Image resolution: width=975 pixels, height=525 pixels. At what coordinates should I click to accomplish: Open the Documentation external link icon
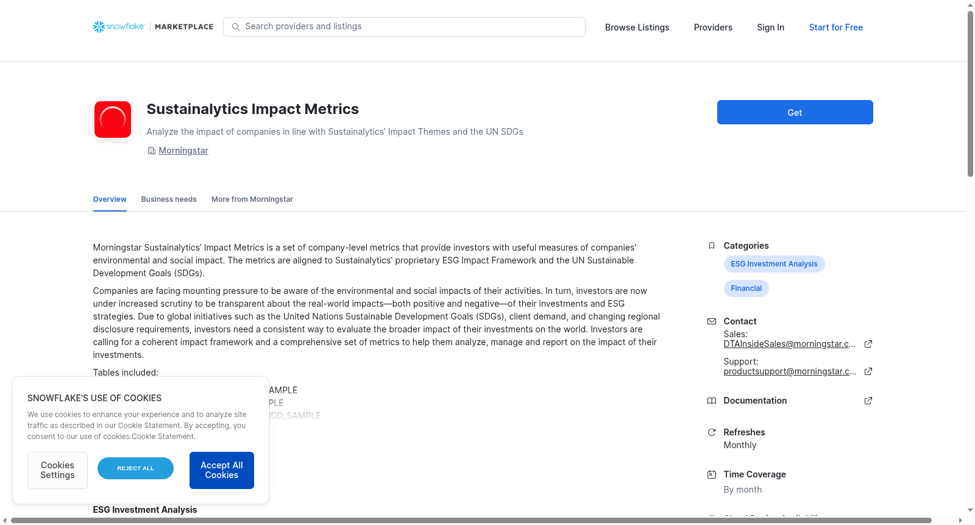(868, 401)
